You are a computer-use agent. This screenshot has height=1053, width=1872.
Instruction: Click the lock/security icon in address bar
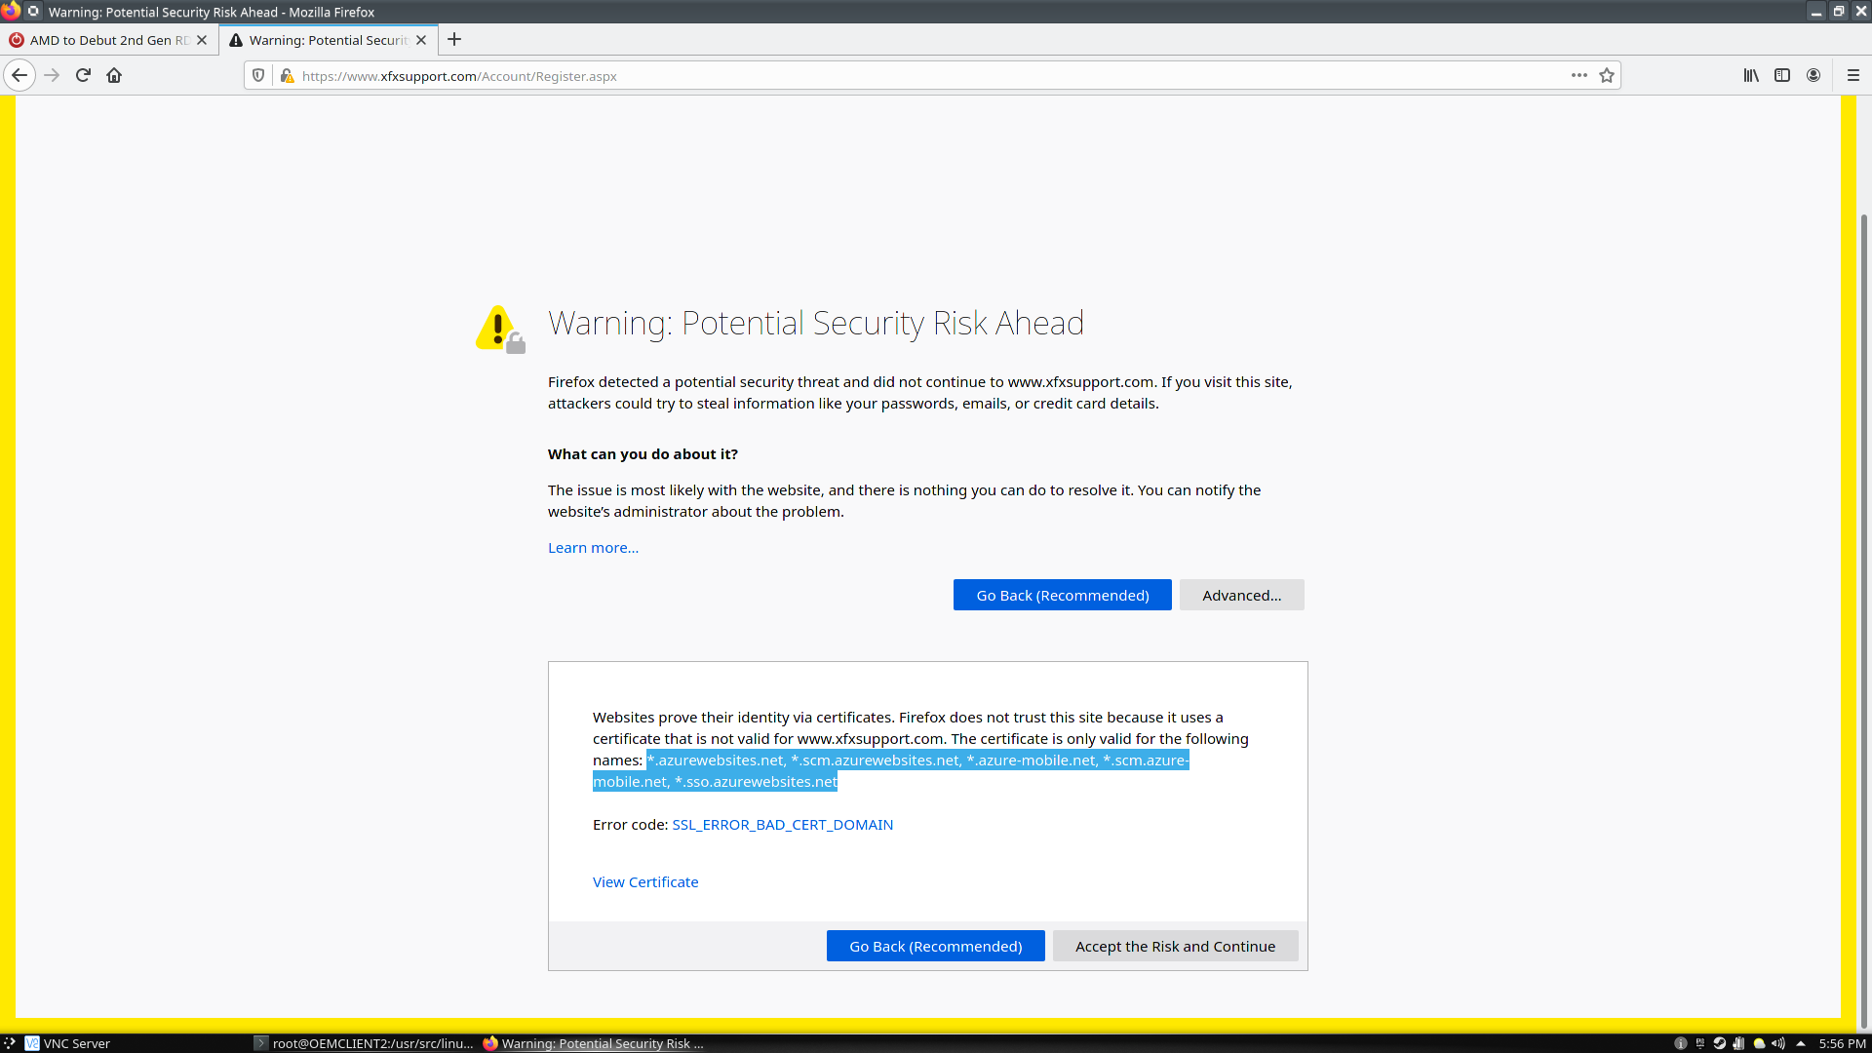286,76
